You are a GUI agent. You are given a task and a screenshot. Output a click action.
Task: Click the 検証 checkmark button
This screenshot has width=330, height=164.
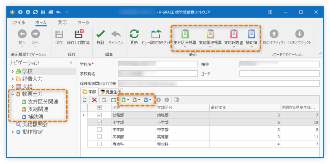(100, 37)
